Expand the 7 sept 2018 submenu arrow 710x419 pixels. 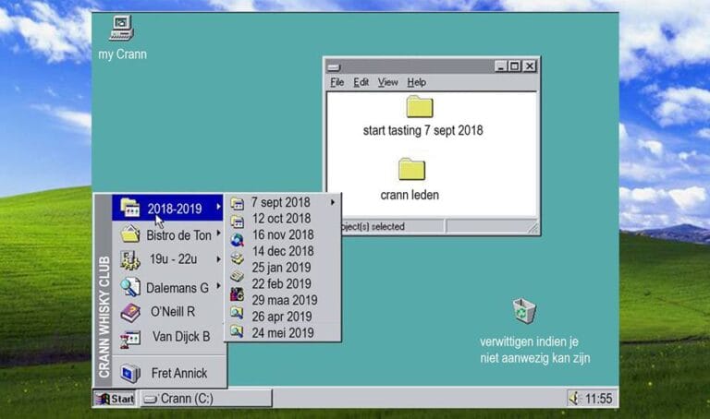(x=333, y=202)
